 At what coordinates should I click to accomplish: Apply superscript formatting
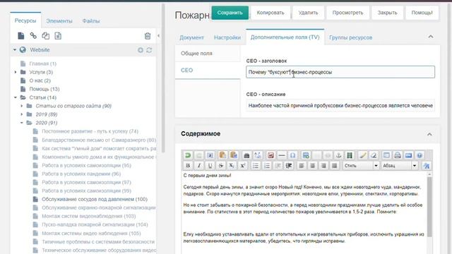(x=243, y=166)
